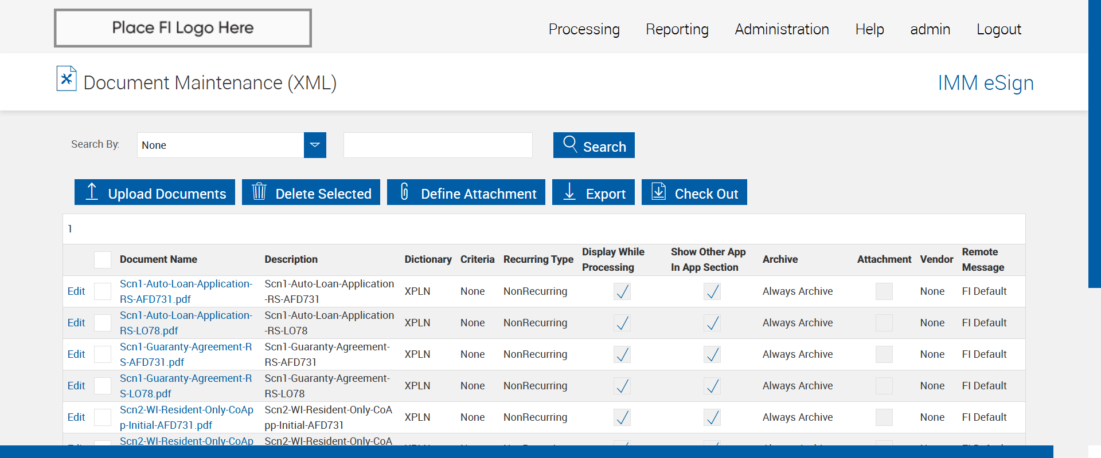Screen dimensions: 1101x458
Task: Open the Processing menu
Action: pos(584,29)
